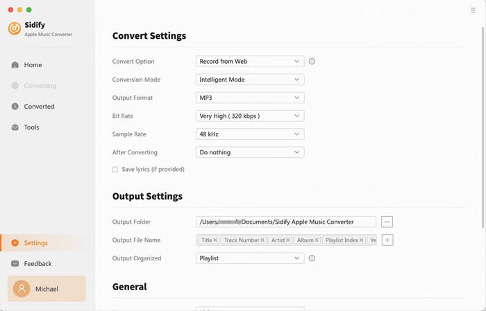Open the Feedback page
Viewport: 486px width, 311px height.
coord(37,264)
